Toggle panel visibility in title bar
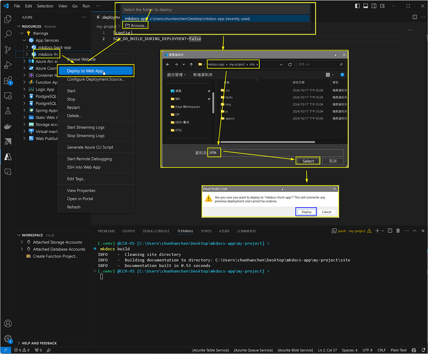 pos(366,6)
